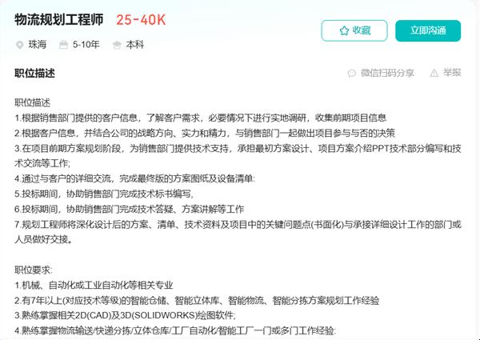Click description line 5 about 技术标书编写
480x340 pixels.
[104, 194]
